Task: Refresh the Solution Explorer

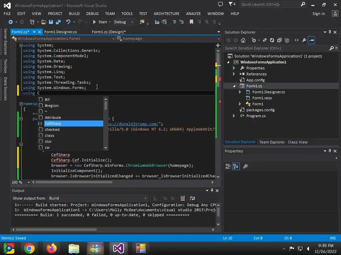Action: (272, 40)
